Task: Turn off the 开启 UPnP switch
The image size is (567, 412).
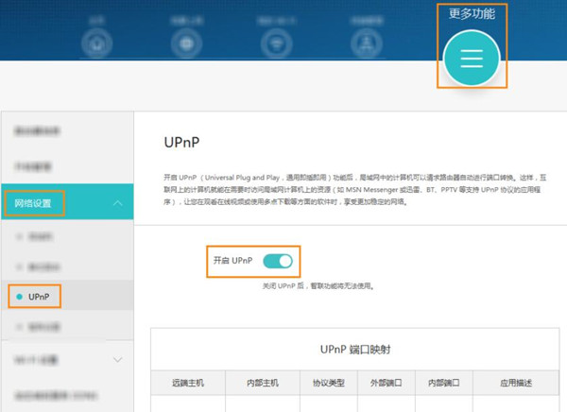Action: (x=278, y=261)
